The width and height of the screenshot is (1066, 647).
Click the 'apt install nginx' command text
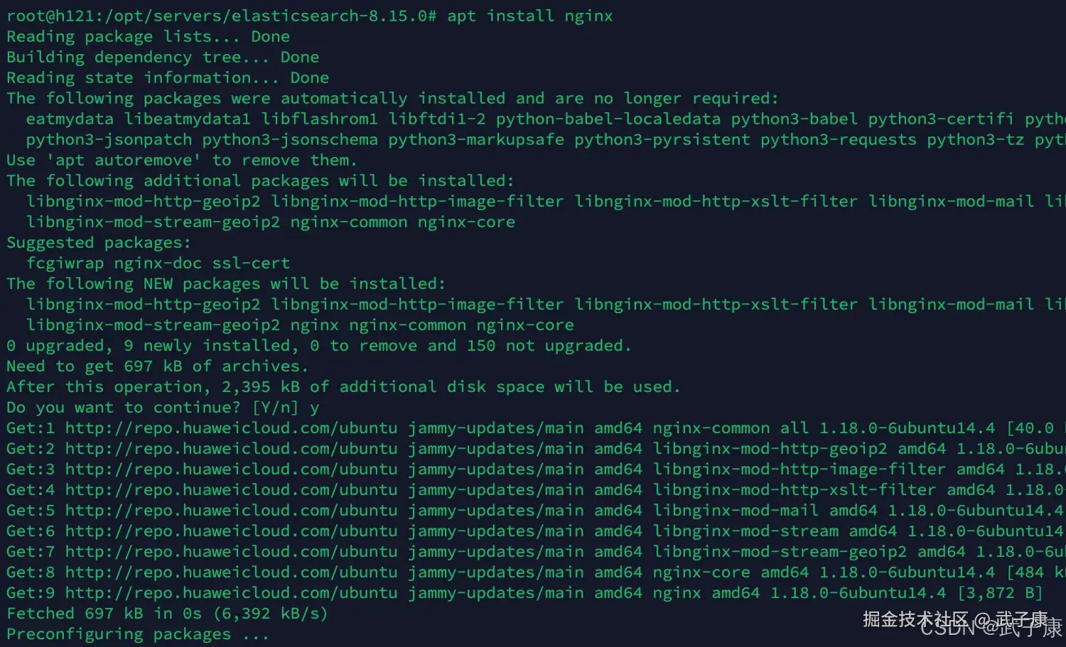coord(529,16)
